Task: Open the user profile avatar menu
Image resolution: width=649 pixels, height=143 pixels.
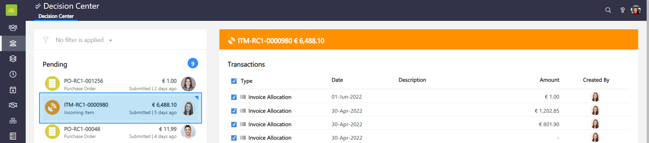Action: pos(636,10)
